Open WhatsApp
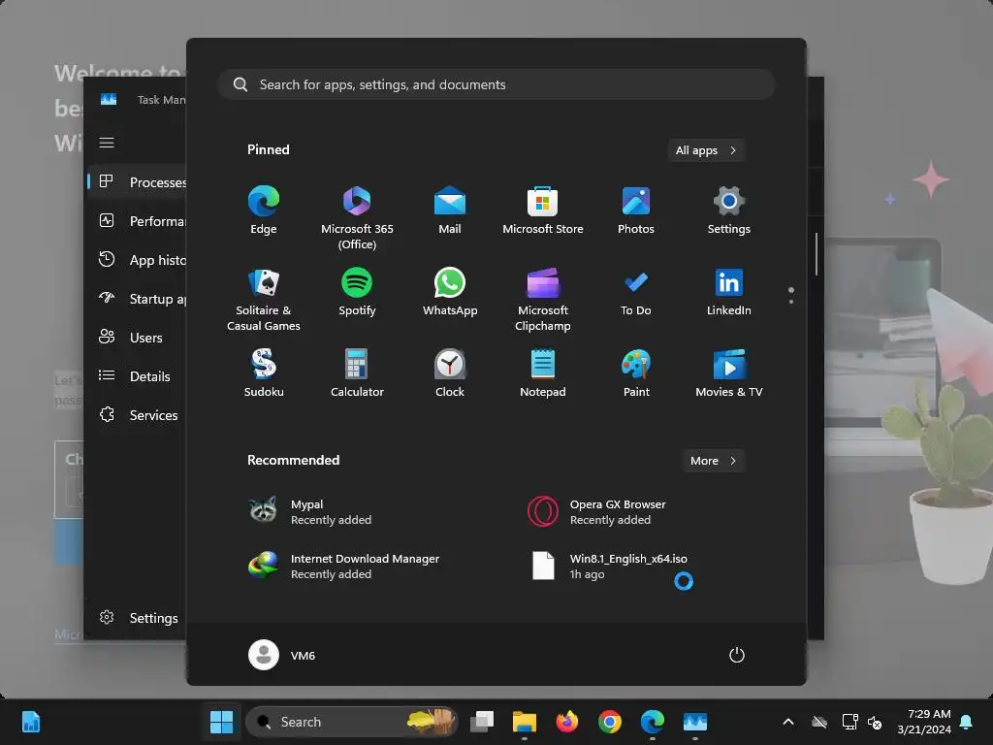Viewport: 993px width, 745px height. (450, 291)
